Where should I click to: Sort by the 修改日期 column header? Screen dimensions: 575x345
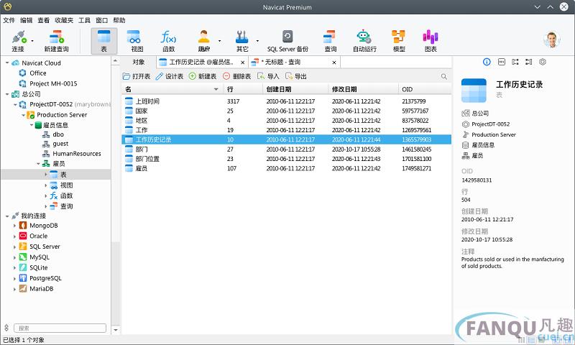(x=344, y=89)
